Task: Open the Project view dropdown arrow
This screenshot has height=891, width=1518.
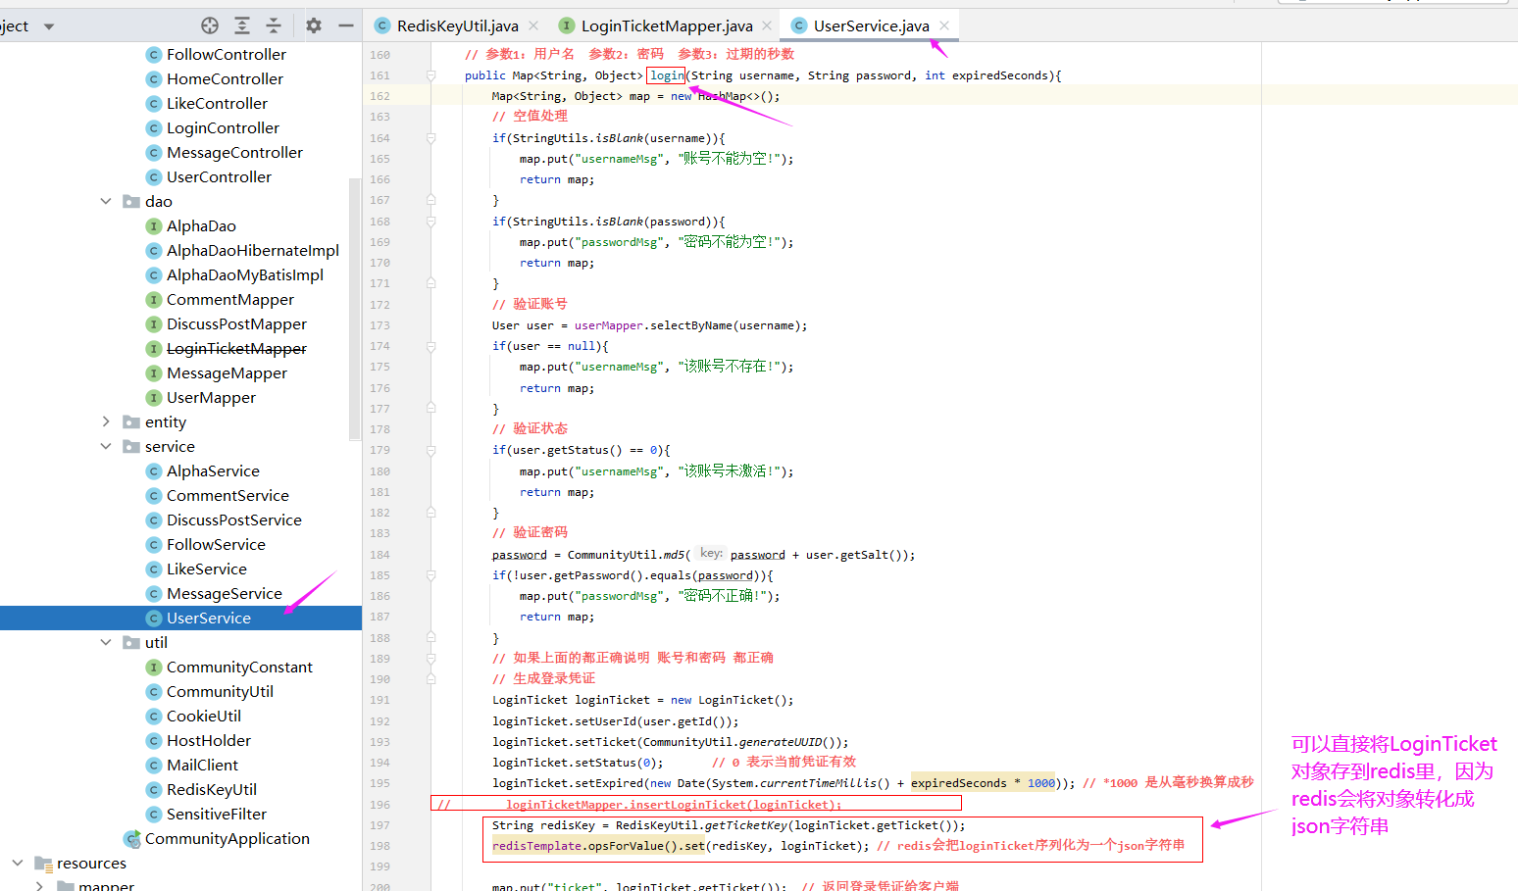Action: 49,26
